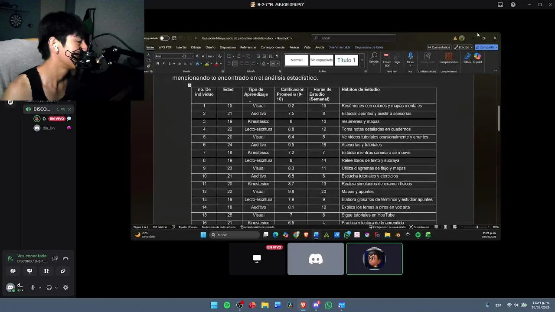The image size is (555, 312).
Task: Click Word save icon in title bar
Action: click(174, 38)
